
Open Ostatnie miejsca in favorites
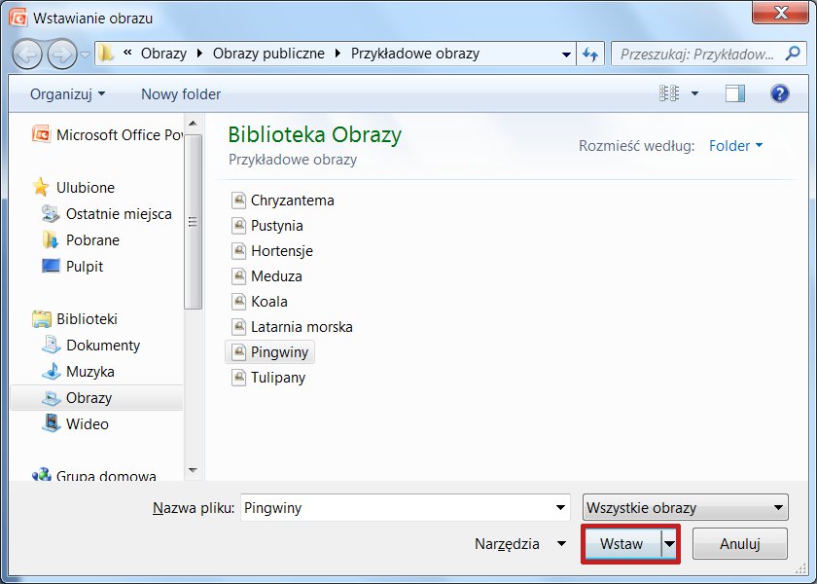(x=107, y=214)
